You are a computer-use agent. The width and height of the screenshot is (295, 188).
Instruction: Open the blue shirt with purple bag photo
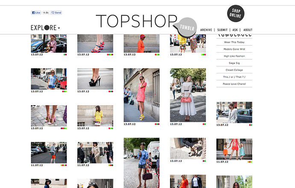[x=142, y=163]
